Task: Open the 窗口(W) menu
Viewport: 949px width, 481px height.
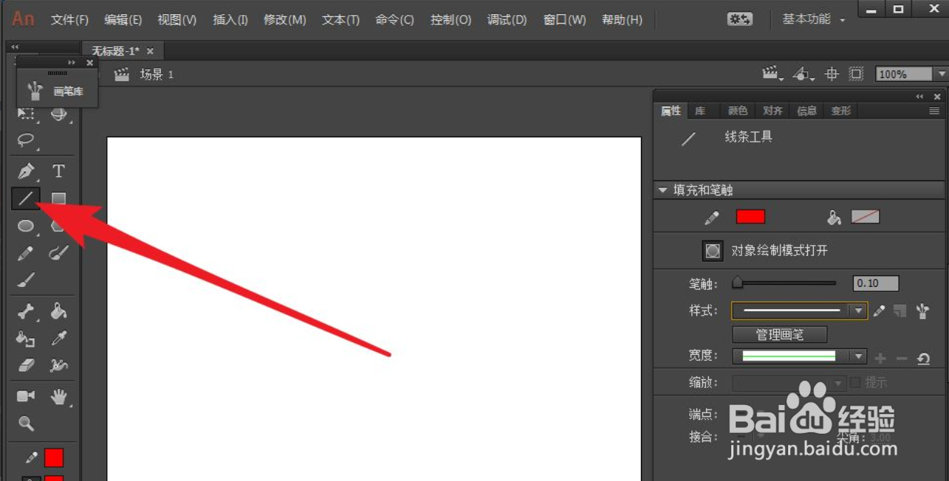Action: (x=565, y=20)
